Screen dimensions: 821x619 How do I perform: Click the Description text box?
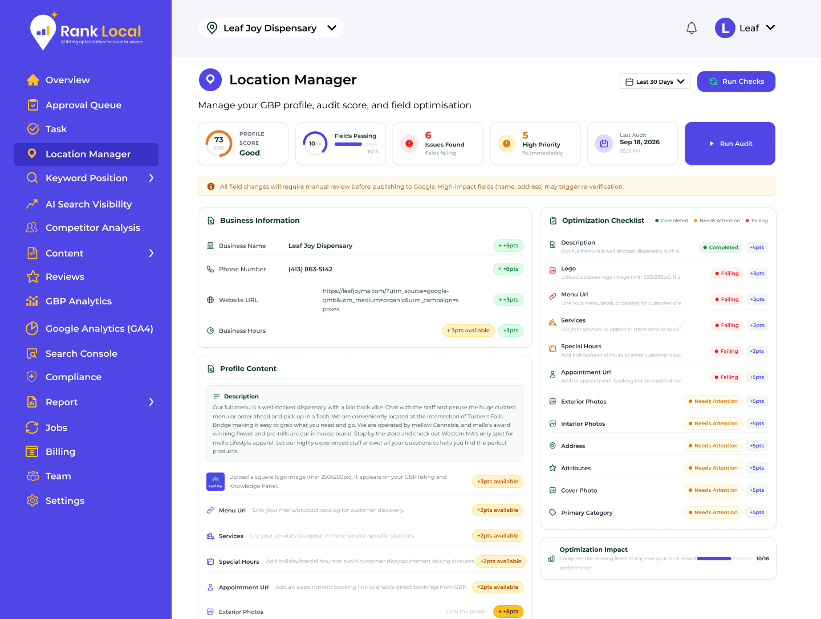365,423
